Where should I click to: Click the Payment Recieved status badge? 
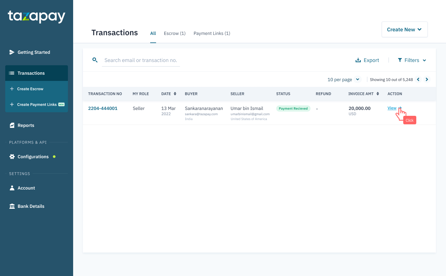click(293, 108)
